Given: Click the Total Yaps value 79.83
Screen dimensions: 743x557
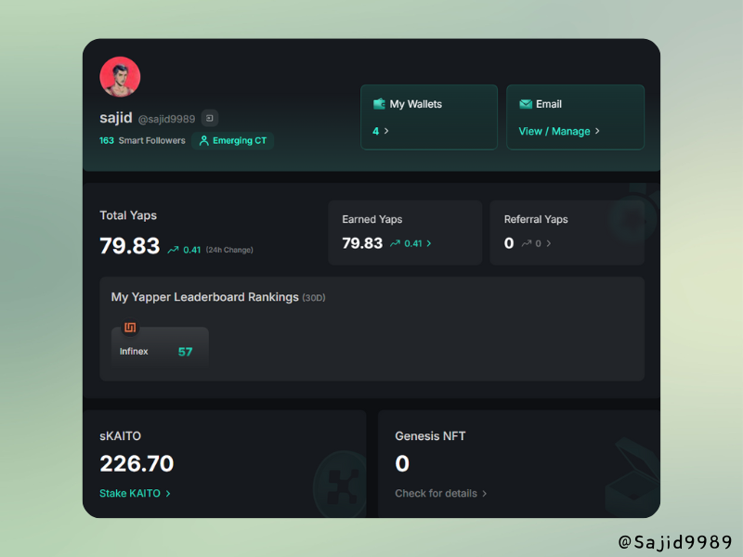Looking at the screenshot, I should (x=130, y=246).
